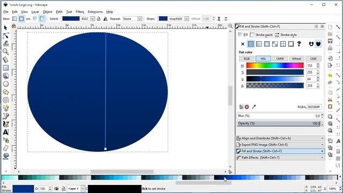Select the Rectangle tool
This screenshot has height=193, width=343.
(6, 68)
